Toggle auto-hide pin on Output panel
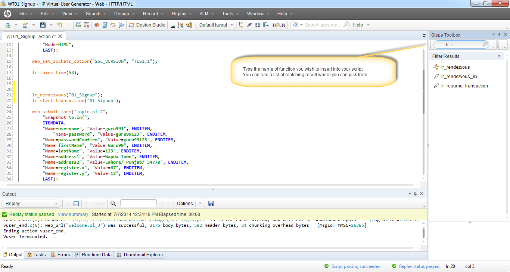The image size is (510, 272). click(x=415, y=194)
